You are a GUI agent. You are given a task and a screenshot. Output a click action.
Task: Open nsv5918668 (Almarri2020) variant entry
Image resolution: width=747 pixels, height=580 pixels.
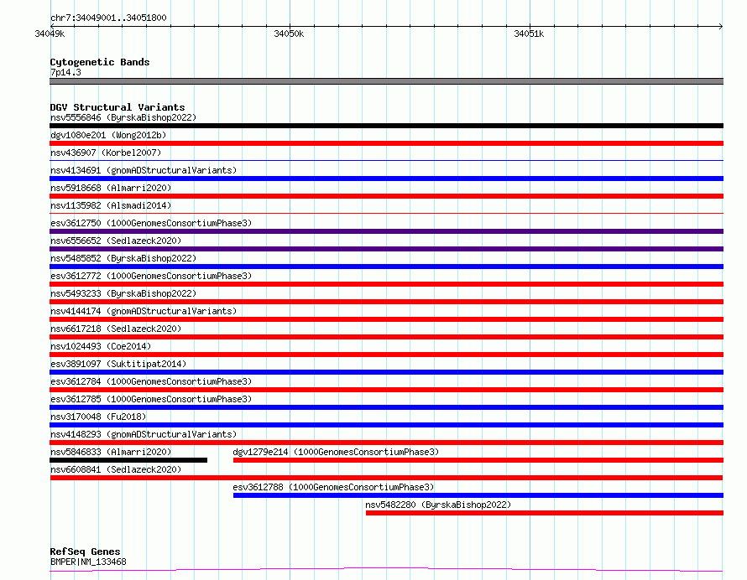111,188
